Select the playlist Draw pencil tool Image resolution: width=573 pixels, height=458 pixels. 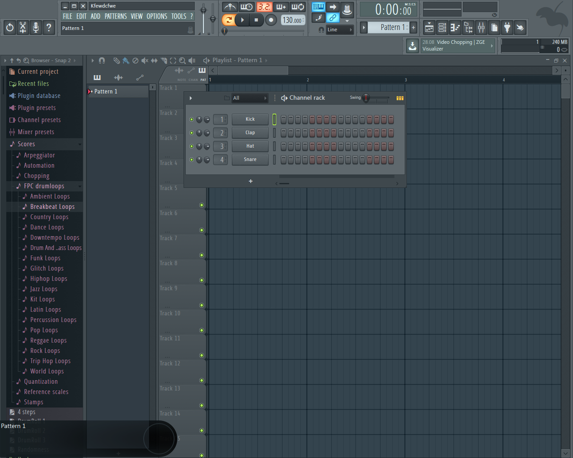[116, 61]
